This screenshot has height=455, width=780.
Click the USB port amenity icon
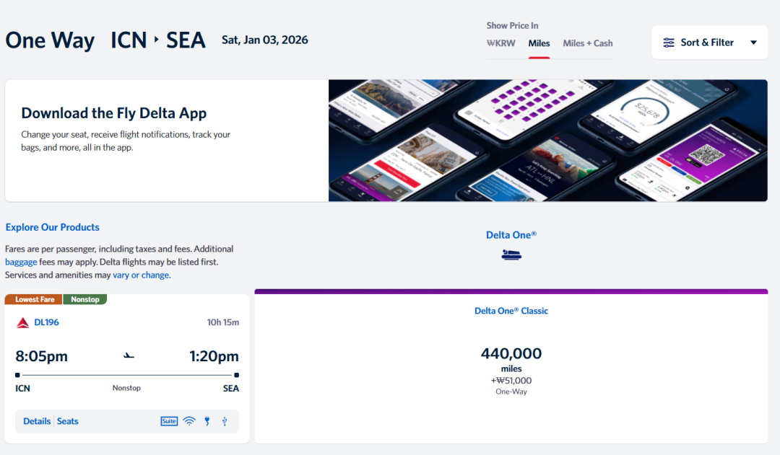tap(225, 421)
